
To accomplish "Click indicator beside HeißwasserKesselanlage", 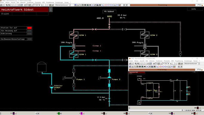I will click(x=30, y=39).
